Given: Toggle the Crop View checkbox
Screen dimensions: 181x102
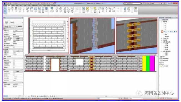Looking at the screenshot, I should [14, 60].
